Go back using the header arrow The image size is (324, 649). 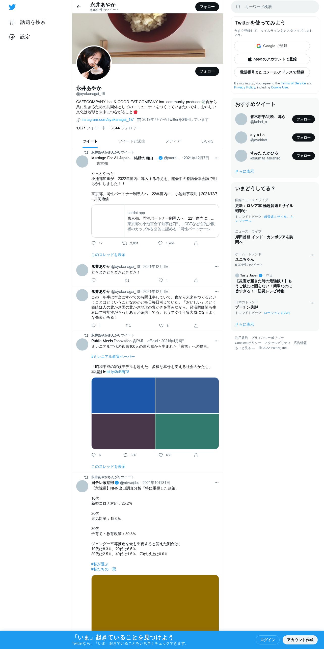click(79, 7)
